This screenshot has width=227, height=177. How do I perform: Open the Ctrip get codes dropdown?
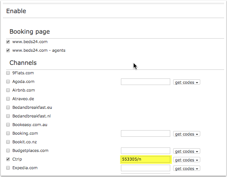point(187,160)
